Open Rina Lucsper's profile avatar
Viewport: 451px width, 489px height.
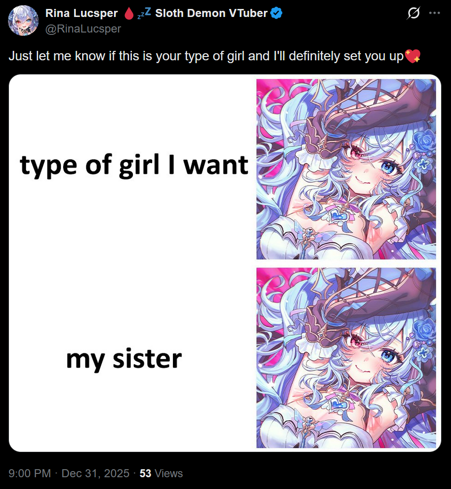pyautogui.click(x=23, y=21)
